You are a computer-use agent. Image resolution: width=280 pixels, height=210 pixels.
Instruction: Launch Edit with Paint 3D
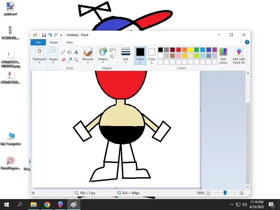point(239,56)
